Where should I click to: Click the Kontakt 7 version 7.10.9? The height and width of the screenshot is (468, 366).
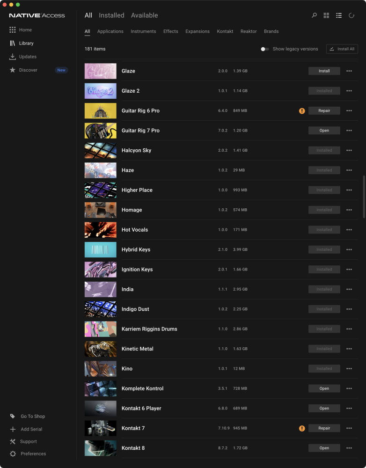(224, 428)
